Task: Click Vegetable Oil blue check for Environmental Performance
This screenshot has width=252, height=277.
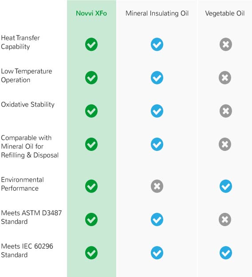Action: [x=226, y=186]
